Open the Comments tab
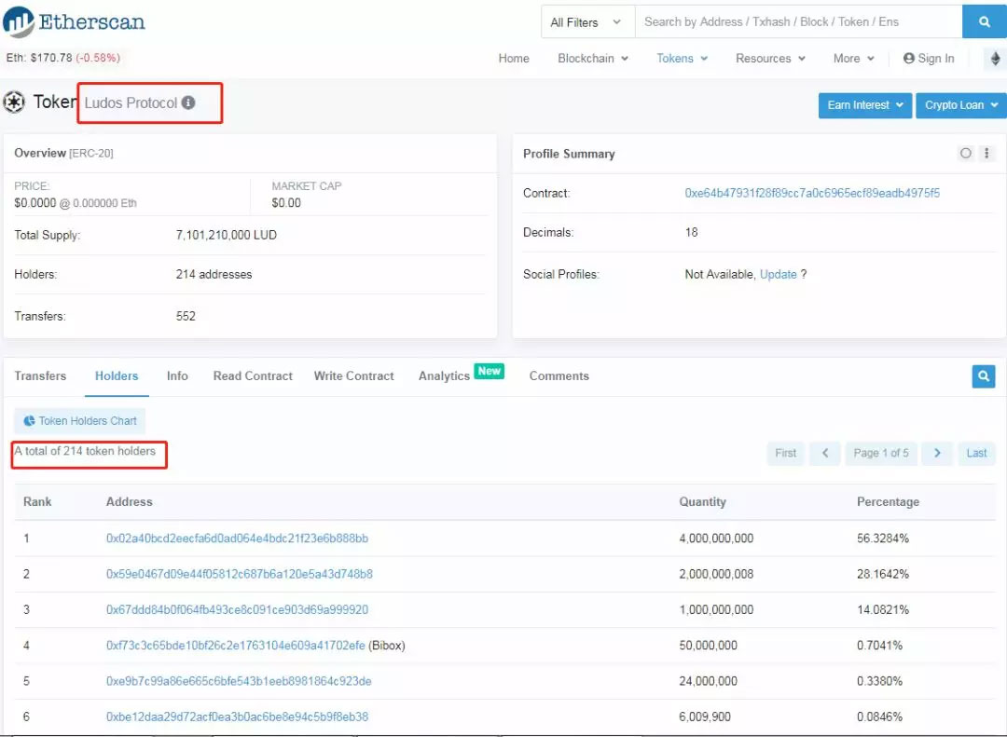This screenshot has height=737, width=1007. (x=559, y=376)
